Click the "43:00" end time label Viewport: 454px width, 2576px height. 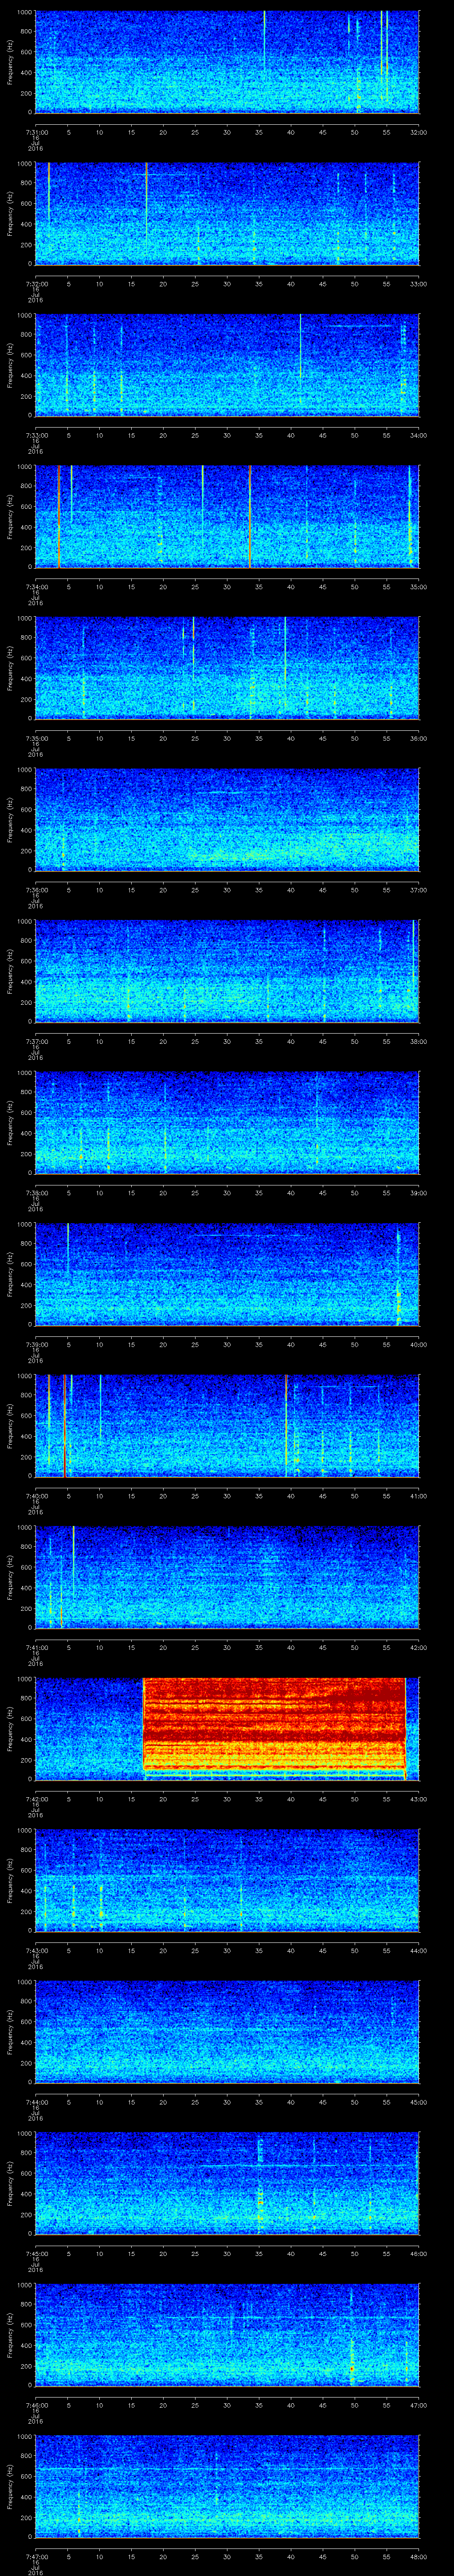click(x=419, y=1799)
